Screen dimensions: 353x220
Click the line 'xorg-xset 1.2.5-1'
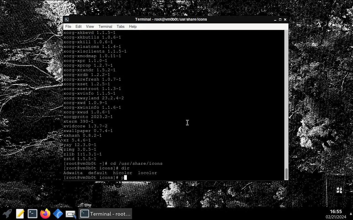coord(87,84)
